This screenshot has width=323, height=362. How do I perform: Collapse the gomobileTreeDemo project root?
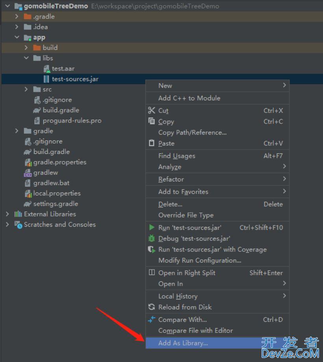(x=7, y=6)
